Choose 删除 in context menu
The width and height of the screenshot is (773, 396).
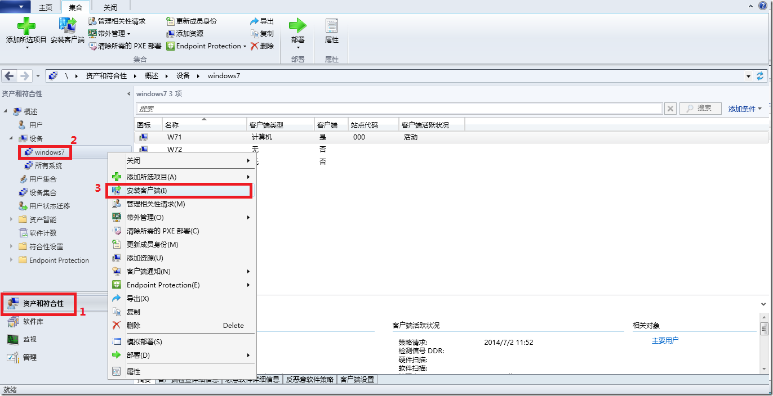[x=181, y=325]
